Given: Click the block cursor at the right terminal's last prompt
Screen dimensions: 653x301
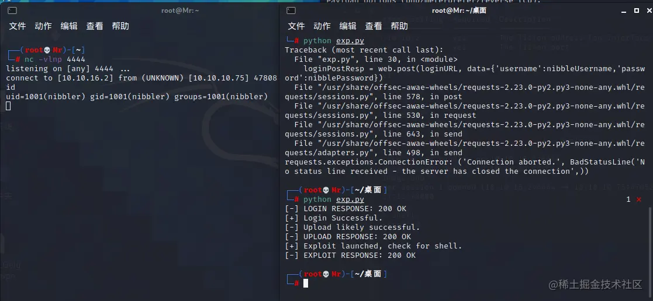Looking at the screenshot, I should (306, 283).
